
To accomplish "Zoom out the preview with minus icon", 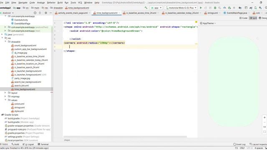I will coord(264,122).
